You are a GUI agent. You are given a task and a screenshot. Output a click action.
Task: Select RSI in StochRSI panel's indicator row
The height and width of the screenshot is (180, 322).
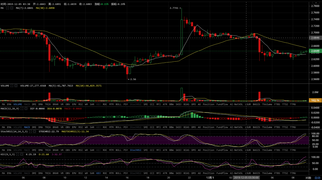point(80,150)
